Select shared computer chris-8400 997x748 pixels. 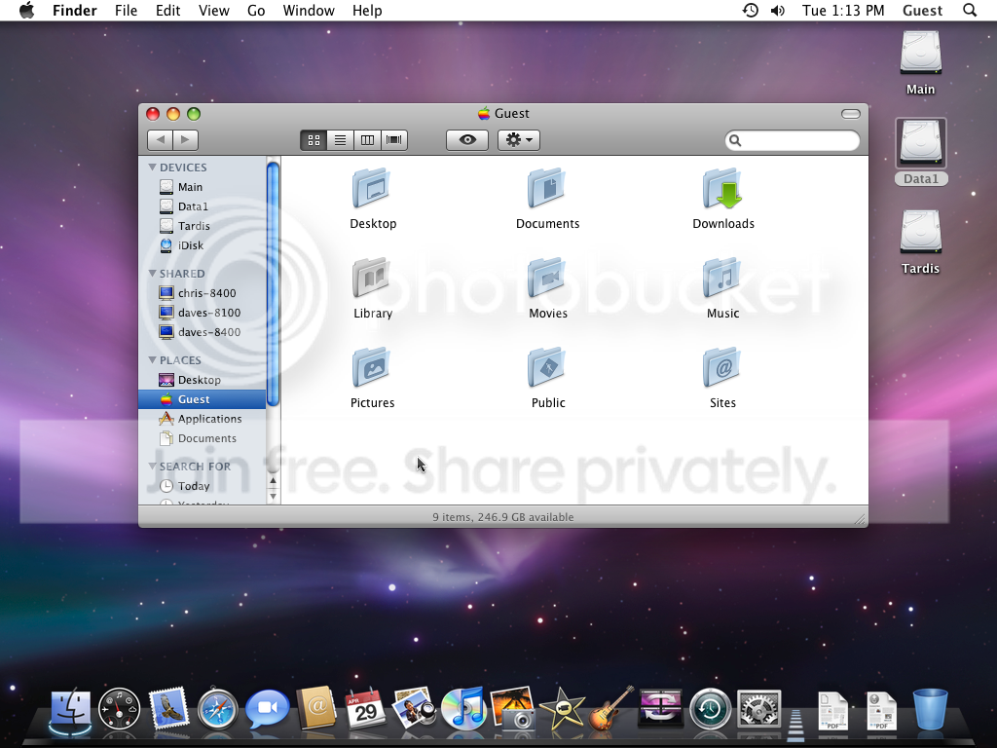click(203, 293)
